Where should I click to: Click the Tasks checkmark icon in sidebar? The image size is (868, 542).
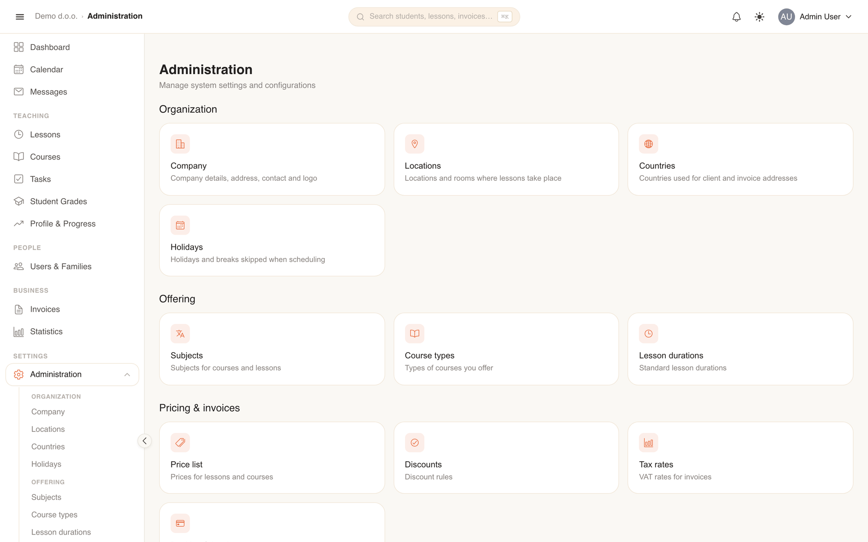pos(19,179)
